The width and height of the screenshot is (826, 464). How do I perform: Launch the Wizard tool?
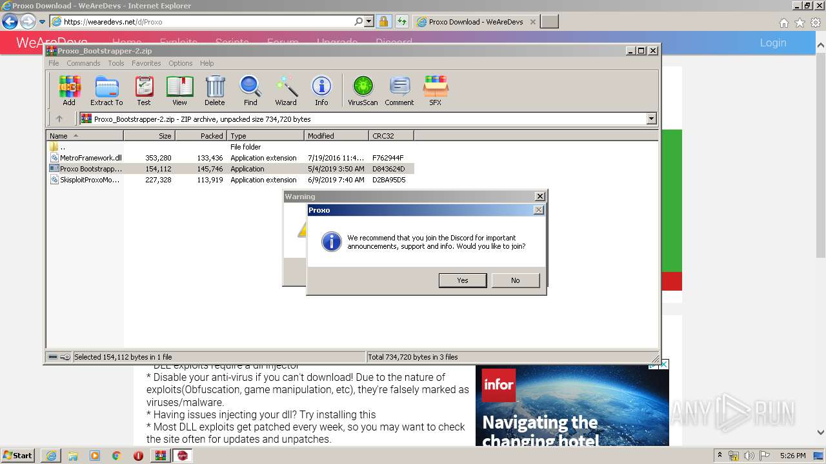pos(286,91)
